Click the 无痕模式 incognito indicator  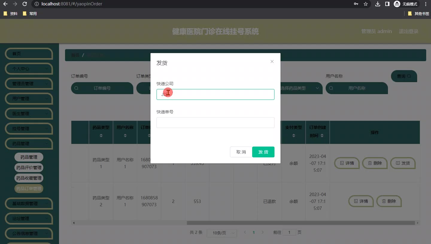click(x=406, y=4)
